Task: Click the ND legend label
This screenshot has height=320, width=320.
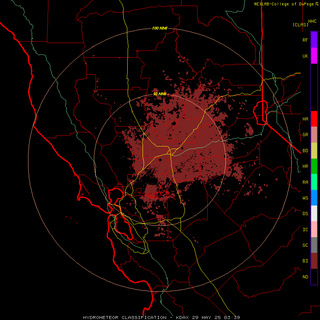Action: (305, 277)
